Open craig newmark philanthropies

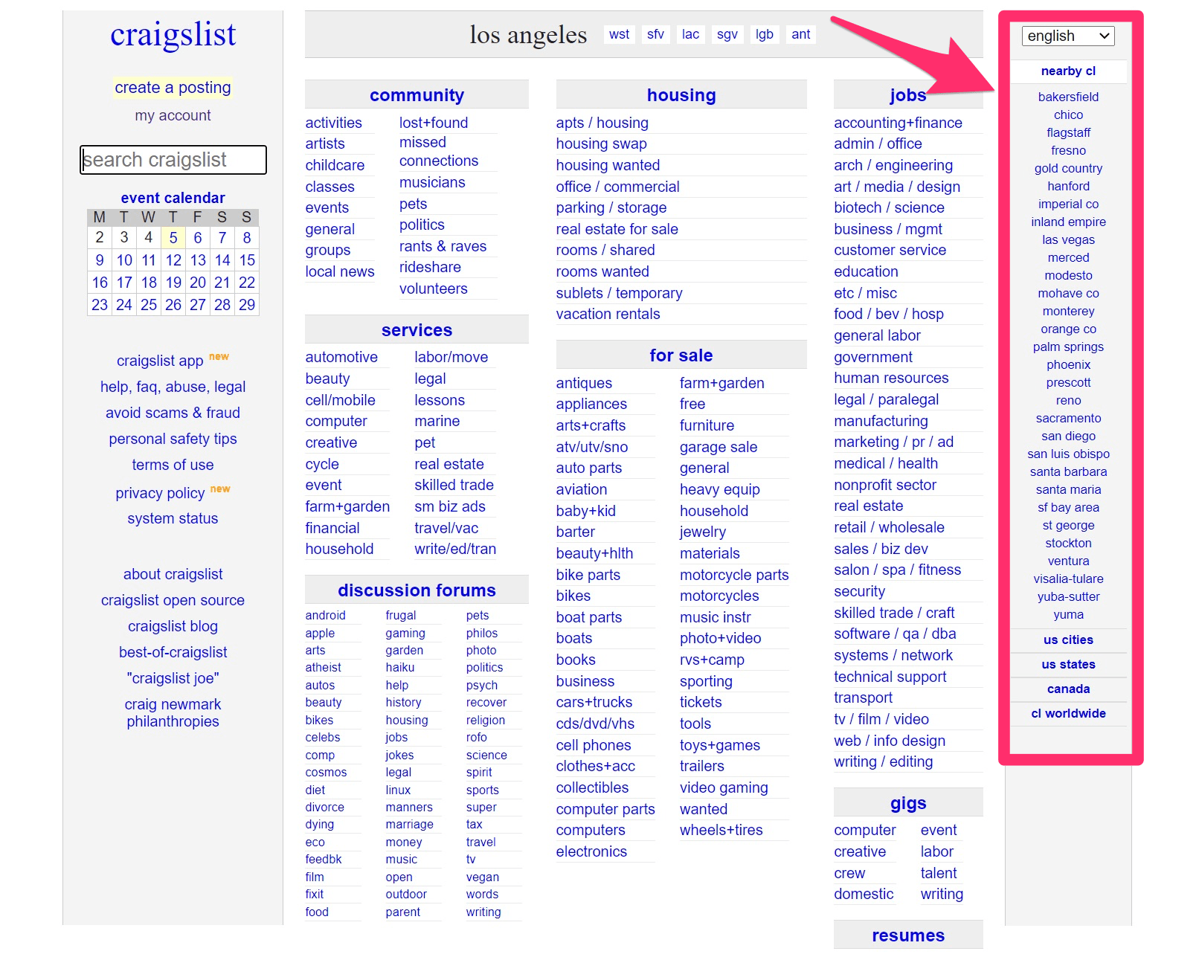tap(173, 712)
